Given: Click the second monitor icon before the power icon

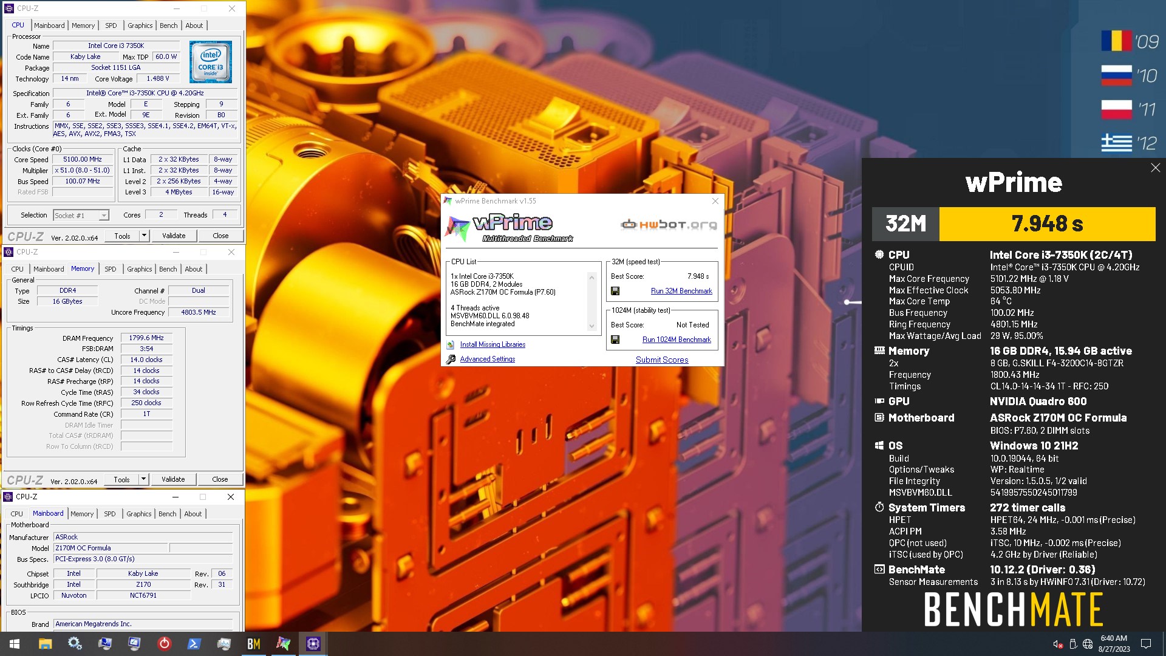Looking at the screenshot, I should tap(134, 644).
